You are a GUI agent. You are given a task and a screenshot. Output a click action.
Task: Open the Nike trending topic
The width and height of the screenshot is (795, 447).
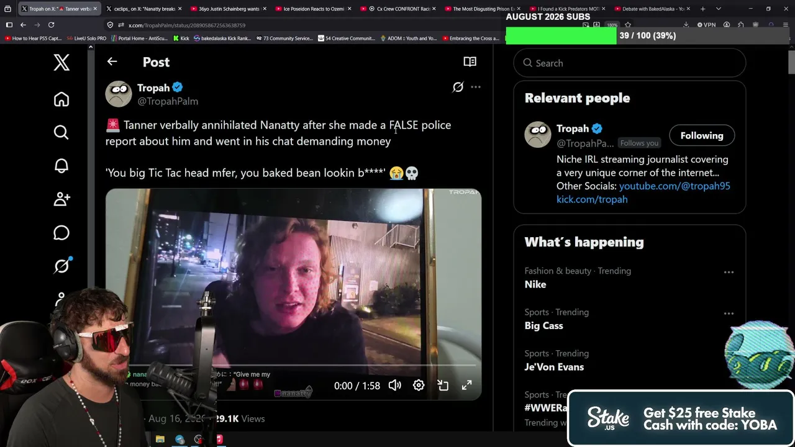[x=535, y=284]
